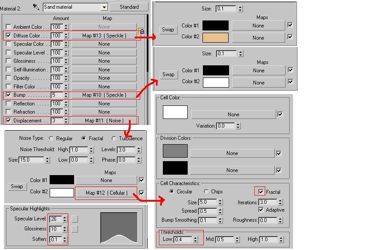Screen dimensions: 371x250
Task: Toggle the Fractal checkbox in Cell Characteristics
Action: (x=261, y=192)
